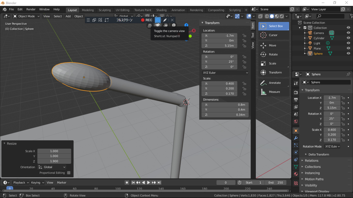Click the zoom magnifier gizmo
Image resolution: width=353 pixels, height=198 pixels.
click(174, 25)
